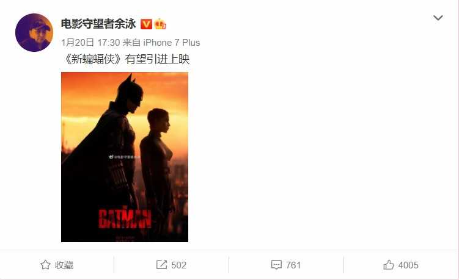Click the Weibo watermark on the poster
Image resolution: width=459 pixels, height=280 pixels.
click(x=125, y=157)
